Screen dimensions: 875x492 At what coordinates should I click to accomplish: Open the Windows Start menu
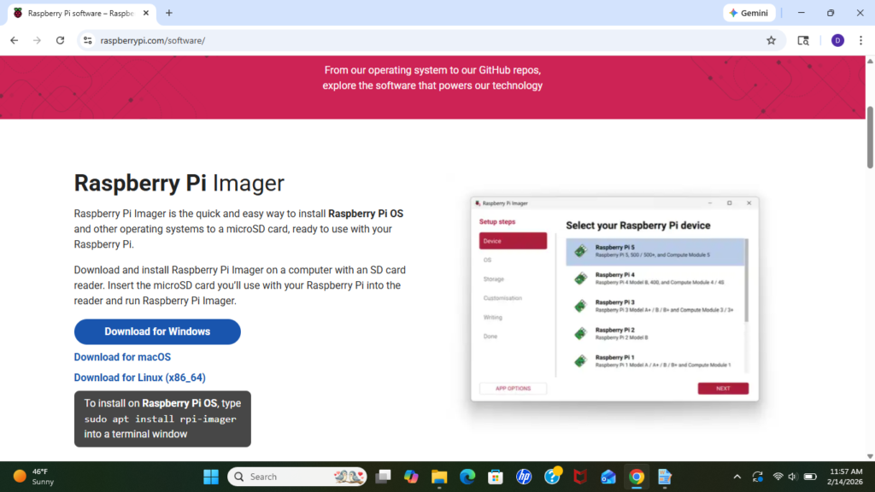click(210, 477)
